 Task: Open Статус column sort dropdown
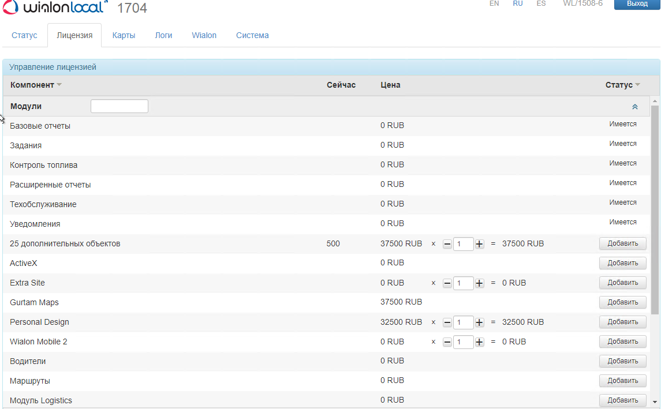(x=637, y=85)
